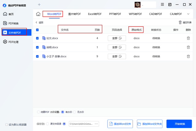Click the 待转换 status of 论文.docx

pos(156,38)
